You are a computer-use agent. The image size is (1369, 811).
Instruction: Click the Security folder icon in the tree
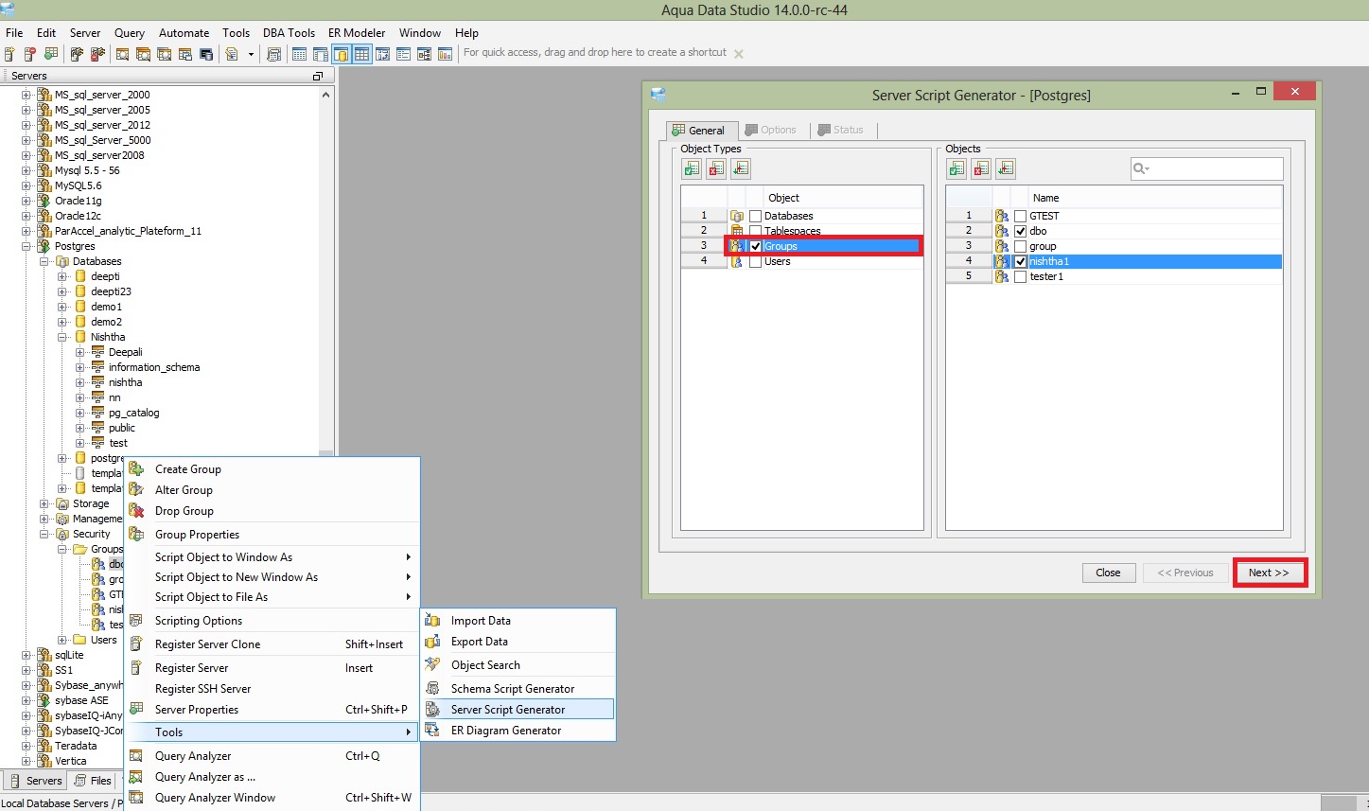(x=62, y=534)
